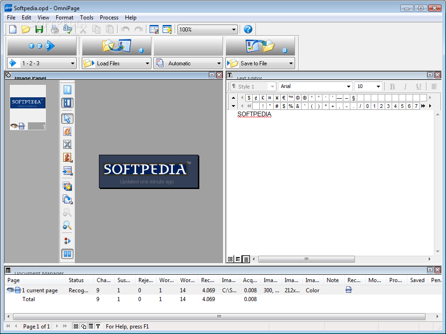Screen dimensions: 446x334
Task: Click the Document Manager horizontal scrollbar
Action: [219, 316]
